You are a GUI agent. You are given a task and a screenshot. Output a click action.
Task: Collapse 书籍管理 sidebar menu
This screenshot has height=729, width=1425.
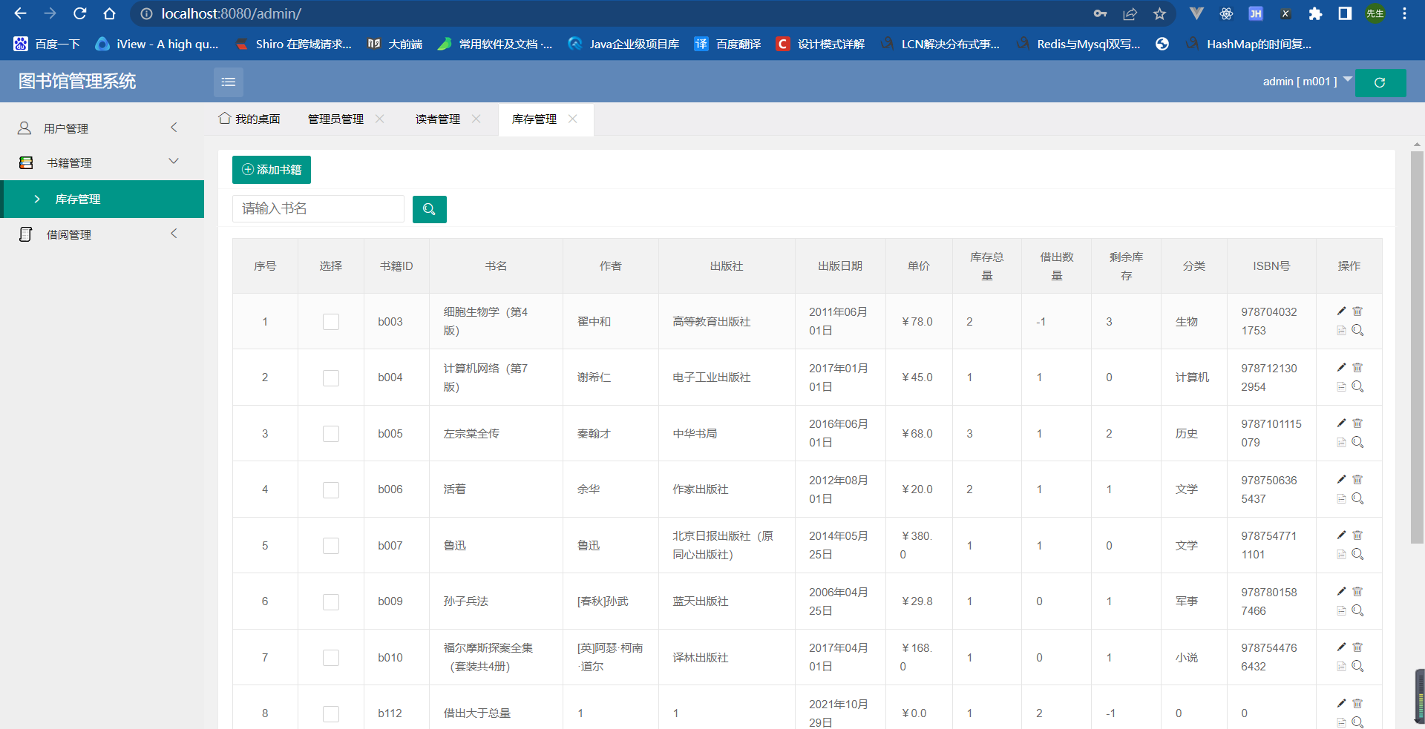(x=102, y=162)
